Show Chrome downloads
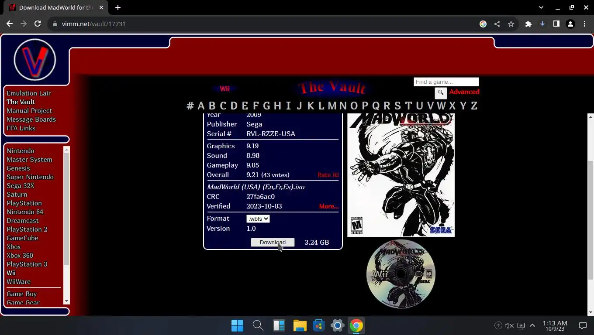594x335 pixels. (542, 24)
